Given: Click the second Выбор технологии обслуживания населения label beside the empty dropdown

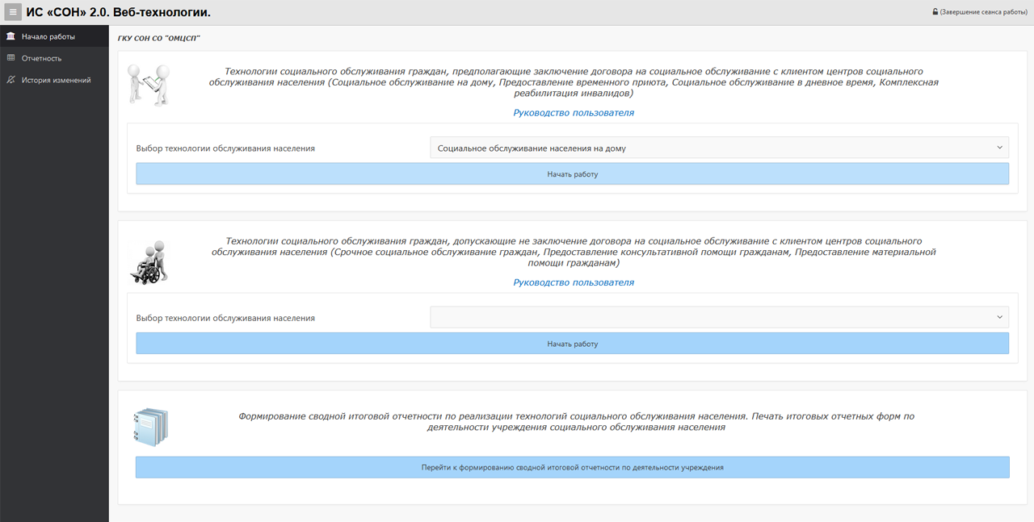Looking at the screenshot, I should 225,318.
